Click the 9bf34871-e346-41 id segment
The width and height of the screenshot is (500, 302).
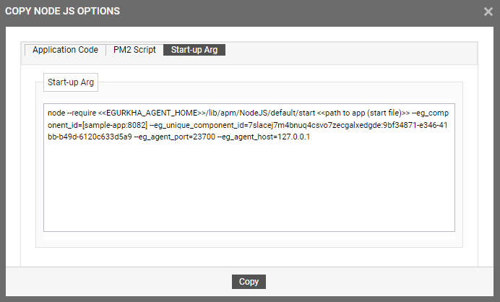(x=415, y=125)
